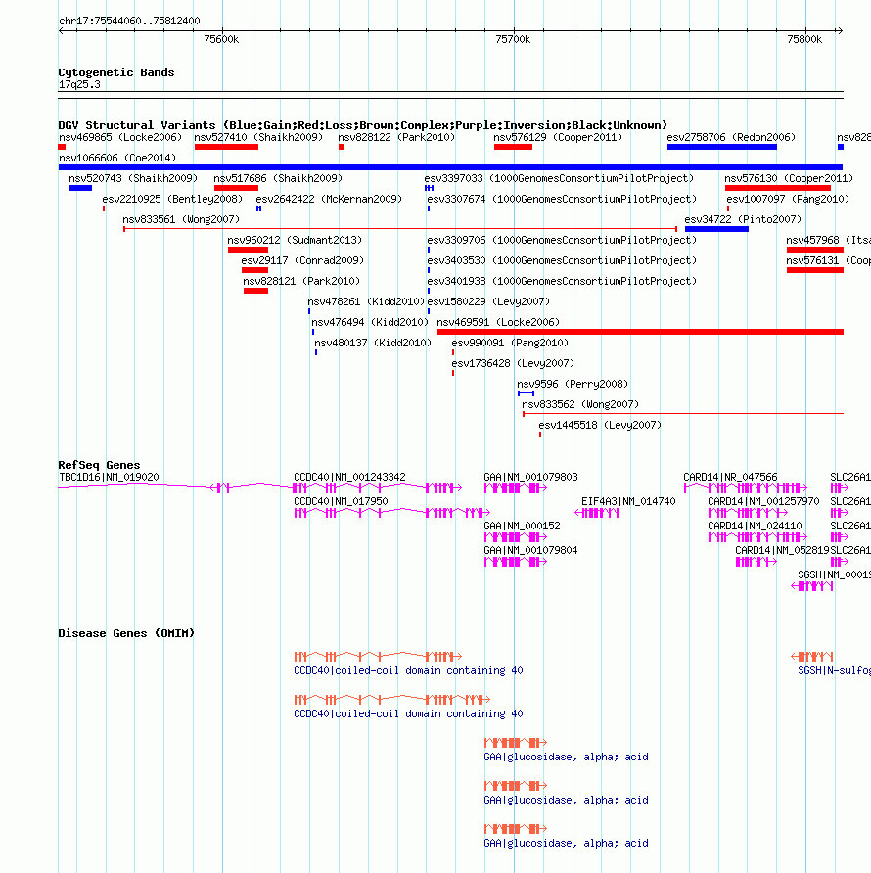The height and width of the screenshot is (873, 871).
Task: Open CCDC40|NM_001243342 gene label
Action: point(349,478)
